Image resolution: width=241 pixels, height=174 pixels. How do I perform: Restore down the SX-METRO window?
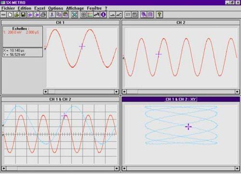232,2
